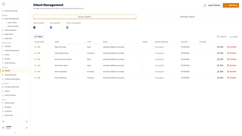
Task: Open client code CL-104
Action: pos(37,47)
